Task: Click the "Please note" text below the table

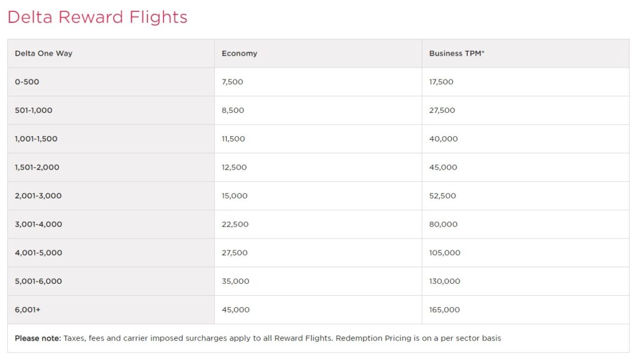Action: [38, 338]
